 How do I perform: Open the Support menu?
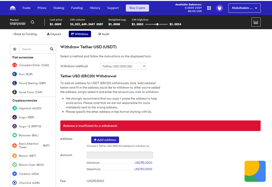113,8
